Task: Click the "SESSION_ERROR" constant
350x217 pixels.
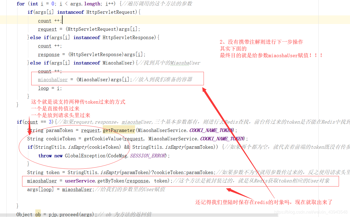Action: [147, 156]
